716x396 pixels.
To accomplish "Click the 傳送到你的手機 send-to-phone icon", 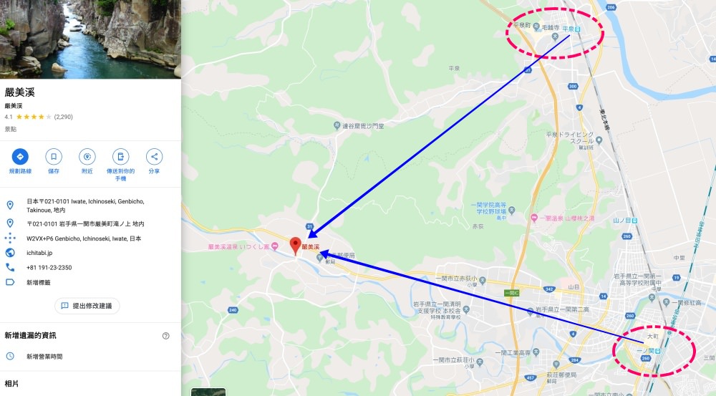I will [120, 157].
